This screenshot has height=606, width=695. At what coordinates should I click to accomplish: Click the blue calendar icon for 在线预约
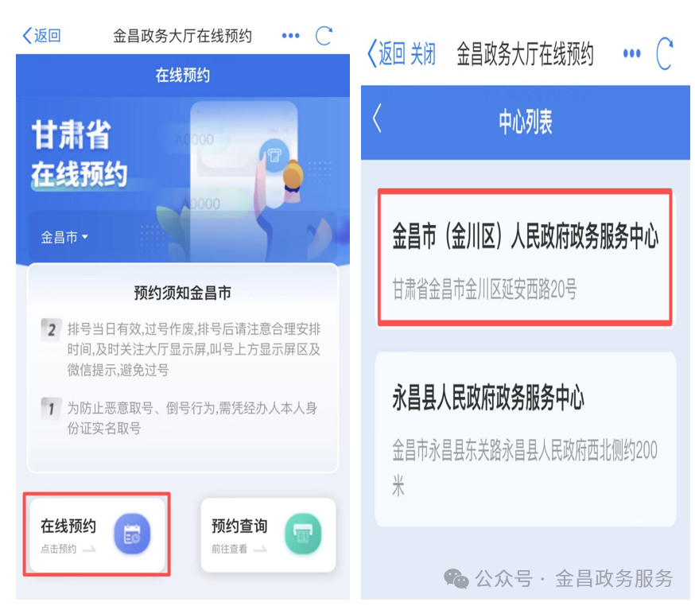coord(132,534)
